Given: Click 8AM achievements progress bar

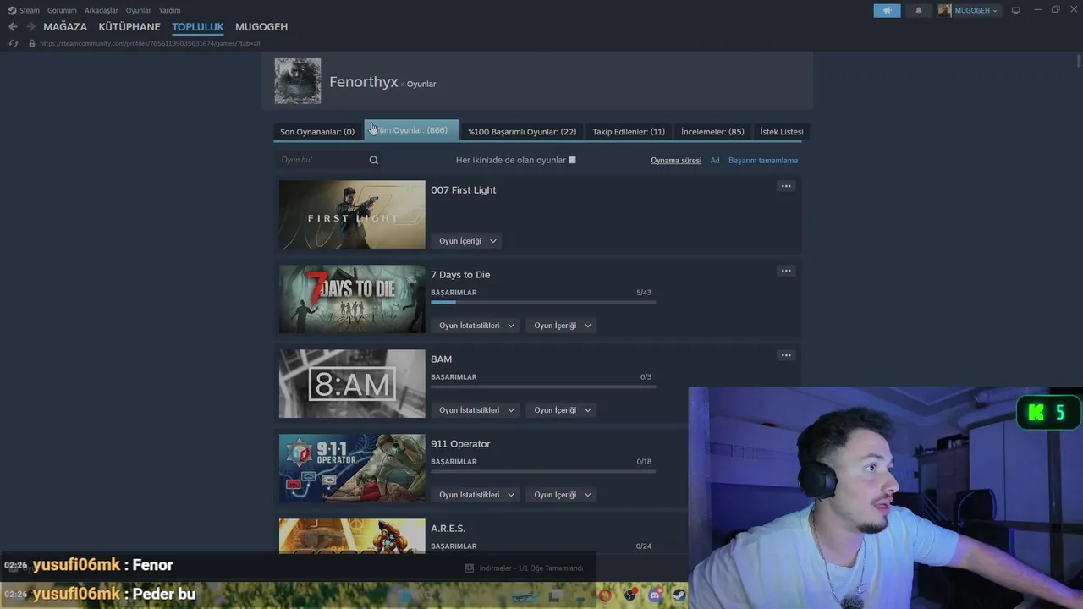Looking at the screenshot, I should pyautogui.click(x=543, y=387).
